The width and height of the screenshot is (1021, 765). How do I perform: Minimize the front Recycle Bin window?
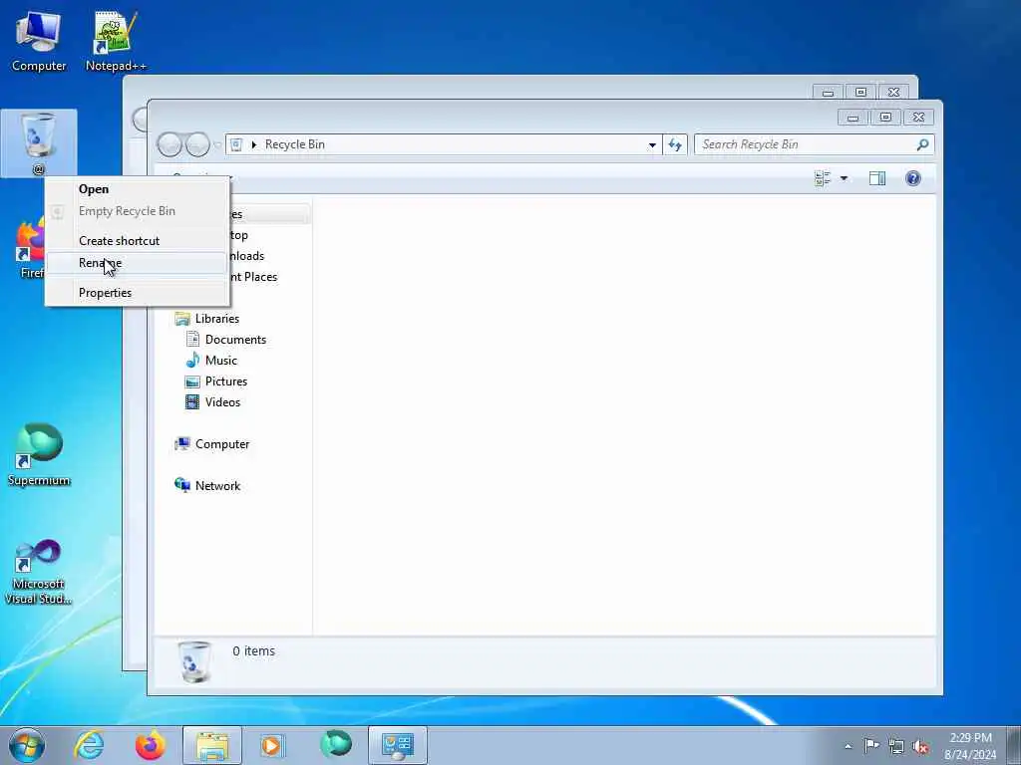point(853,118)
